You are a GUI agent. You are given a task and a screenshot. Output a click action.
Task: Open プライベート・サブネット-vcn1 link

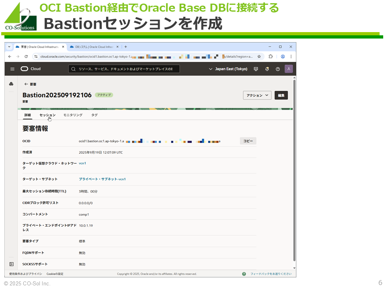coord(102,179)
